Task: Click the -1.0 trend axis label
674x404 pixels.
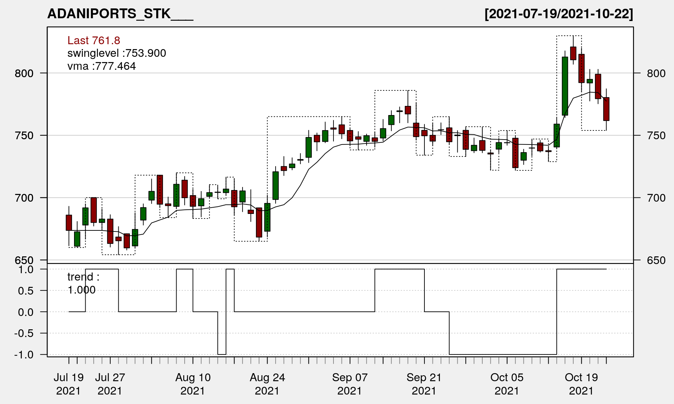Action: [x=24, y=355]
